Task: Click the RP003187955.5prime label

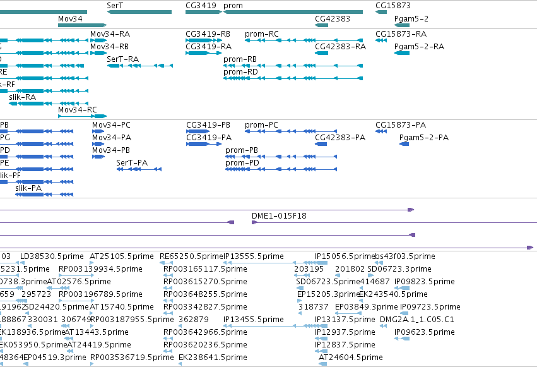Action: tap(132, 320)
